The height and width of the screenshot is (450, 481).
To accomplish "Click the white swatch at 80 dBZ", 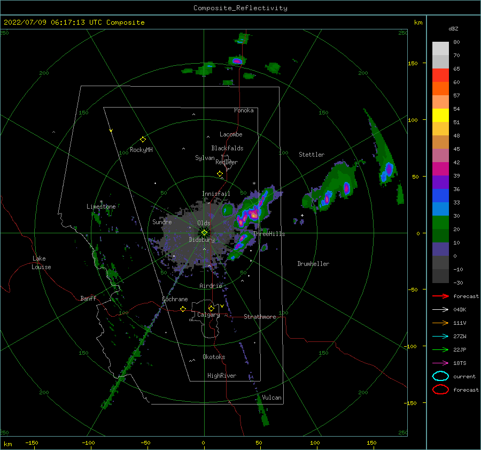I will pyautogui.click(x=440, y=49).
